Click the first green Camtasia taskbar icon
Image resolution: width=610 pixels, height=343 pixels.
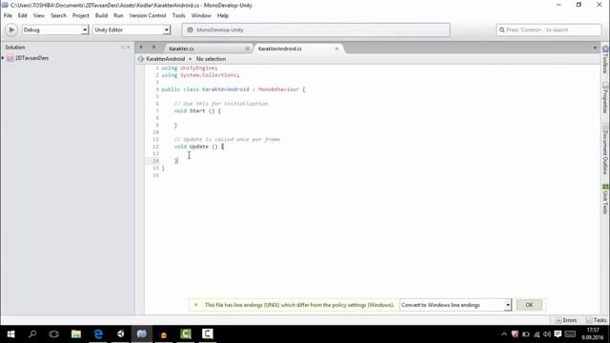coord(186,334)
